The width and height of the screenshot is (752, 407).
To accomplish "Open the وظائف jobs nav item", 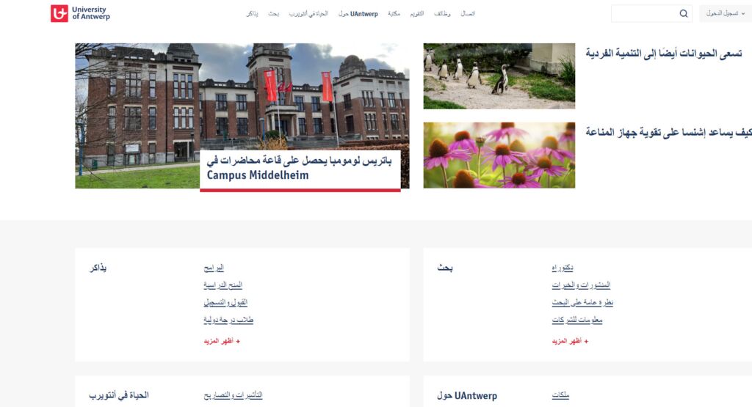I will click(442, 14).
